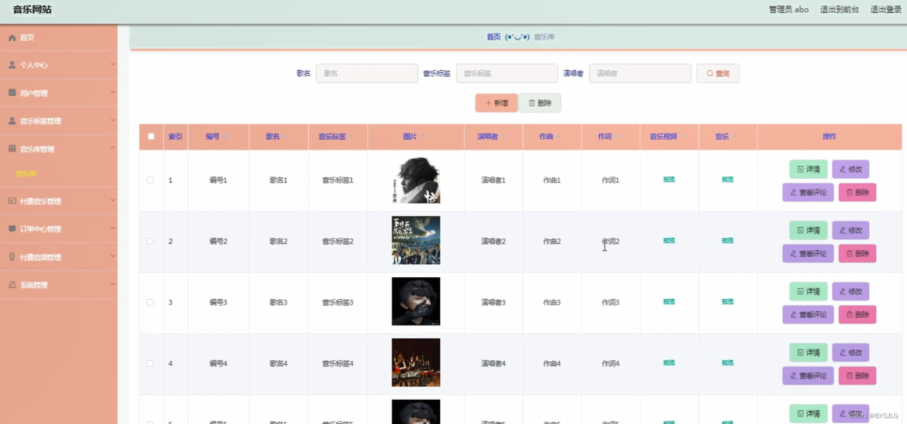The image size is (907, 424).
Task: Click the icon beside 用户管理
Action: point(12,93)
